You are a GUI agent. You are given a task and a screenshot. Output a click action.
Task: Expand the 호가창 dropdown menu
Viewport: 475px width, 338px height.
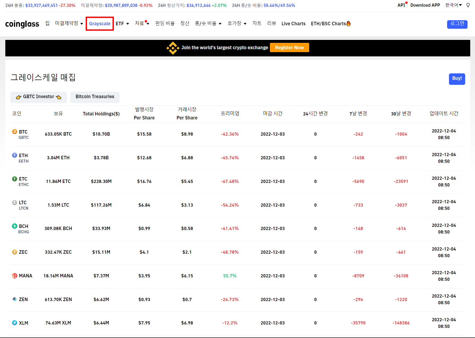(x=237, y=23)
